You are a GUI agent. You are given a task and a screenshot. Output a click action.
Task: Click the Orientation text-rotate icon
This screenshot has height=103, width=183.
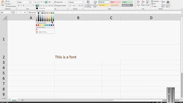pyautogui.click(x=49, y=2)
